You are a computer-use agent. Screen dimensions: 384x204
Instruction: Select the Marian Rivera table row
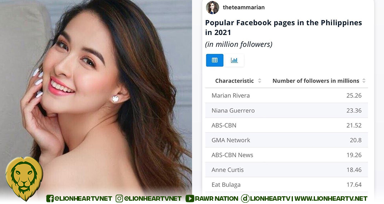[286, 95]
